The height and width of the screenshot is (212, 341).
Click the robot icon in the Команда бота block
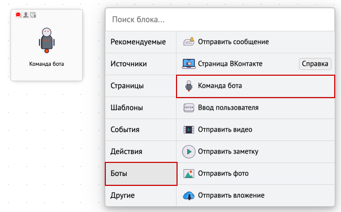click(x=47, y=40)
